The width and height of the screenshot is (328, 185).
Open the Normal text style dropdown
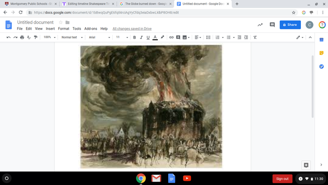coord(72,38)
